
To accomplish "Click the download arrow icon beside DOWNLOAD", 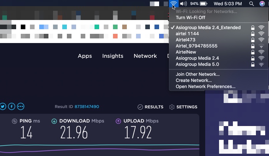I will pos(54,121).
